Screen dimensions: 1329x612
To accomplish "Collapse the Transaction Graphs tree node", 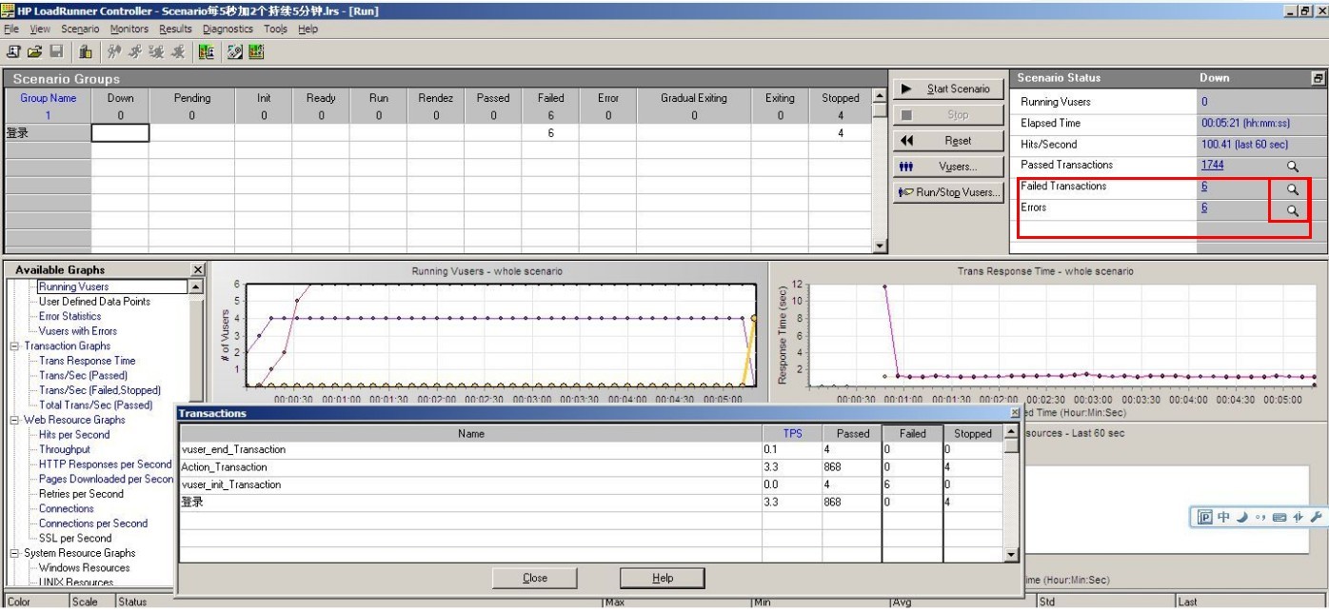I will 15,346.
